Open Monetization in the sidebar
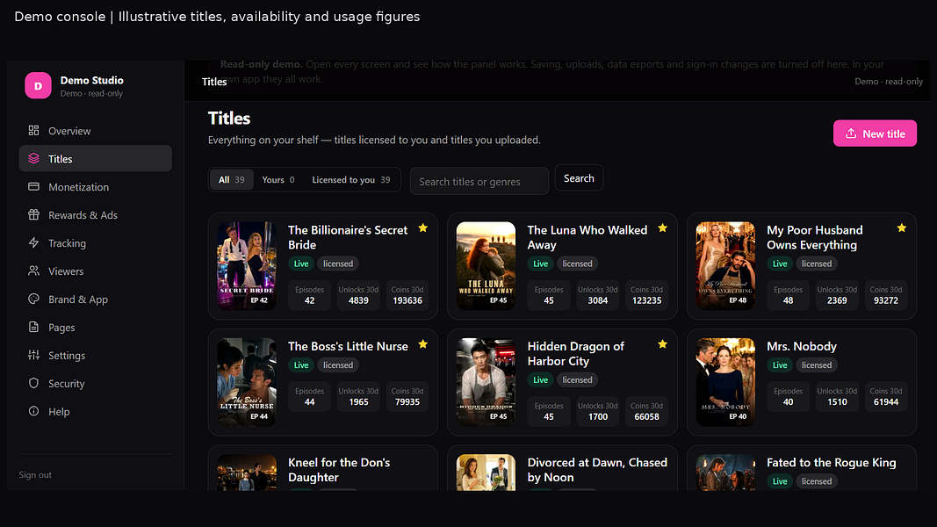The width and height of the screenshot is (937, 527). [95, 186]
